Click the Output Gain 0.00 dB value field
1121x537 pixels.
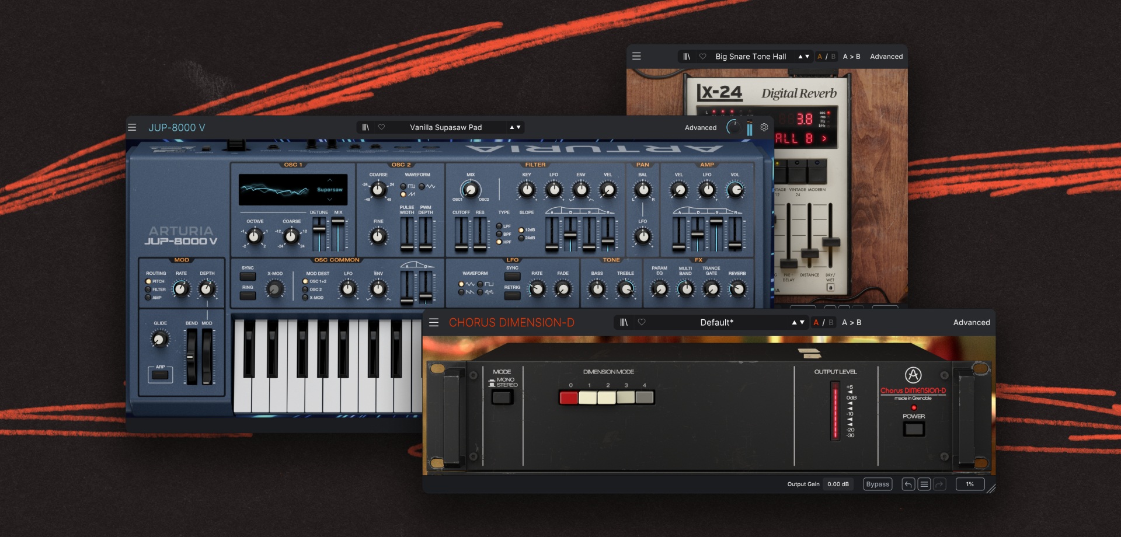839,484
